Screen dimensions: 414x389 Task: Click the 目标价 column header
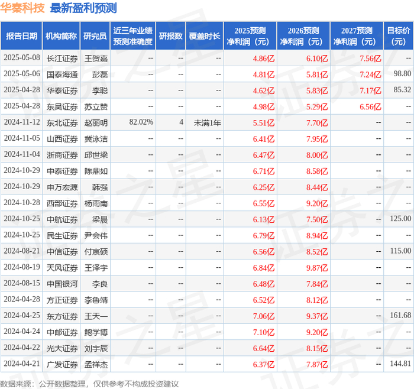tap(398, 36)
